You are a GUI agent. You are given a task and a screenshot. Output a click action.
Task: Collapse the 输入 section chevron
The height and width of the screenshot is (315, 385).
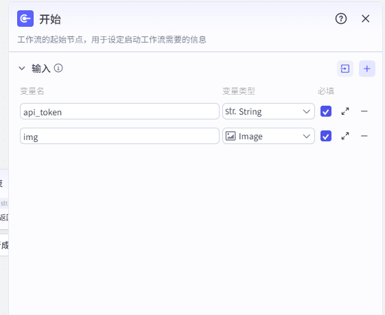click(x=22, y=68)
